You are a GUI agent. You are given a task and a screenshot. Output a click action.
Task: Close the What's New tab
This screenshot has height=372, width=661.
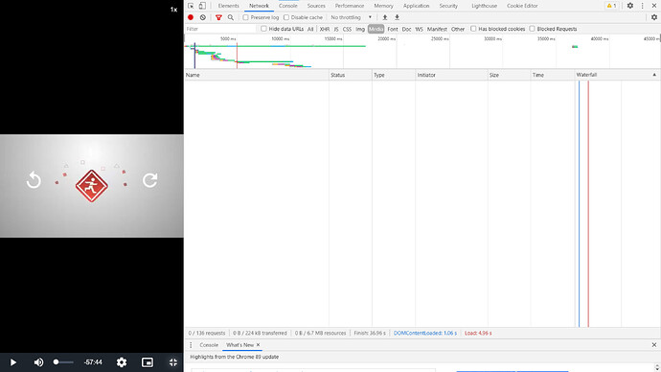pos(258,345)
